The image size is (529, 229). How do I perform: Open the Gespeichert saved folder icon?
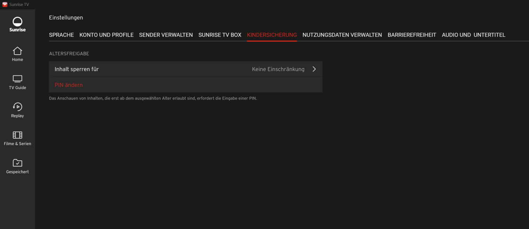(x=17, y=163)
